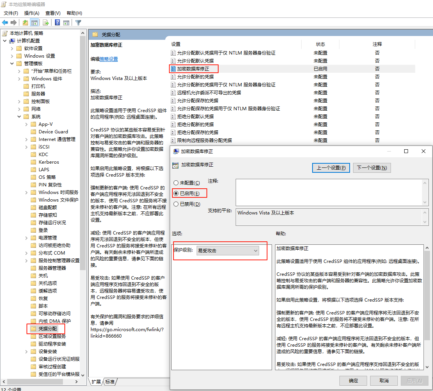
Task: Click the gray Forward arrow in toolbar
Action: pos(14,22)
